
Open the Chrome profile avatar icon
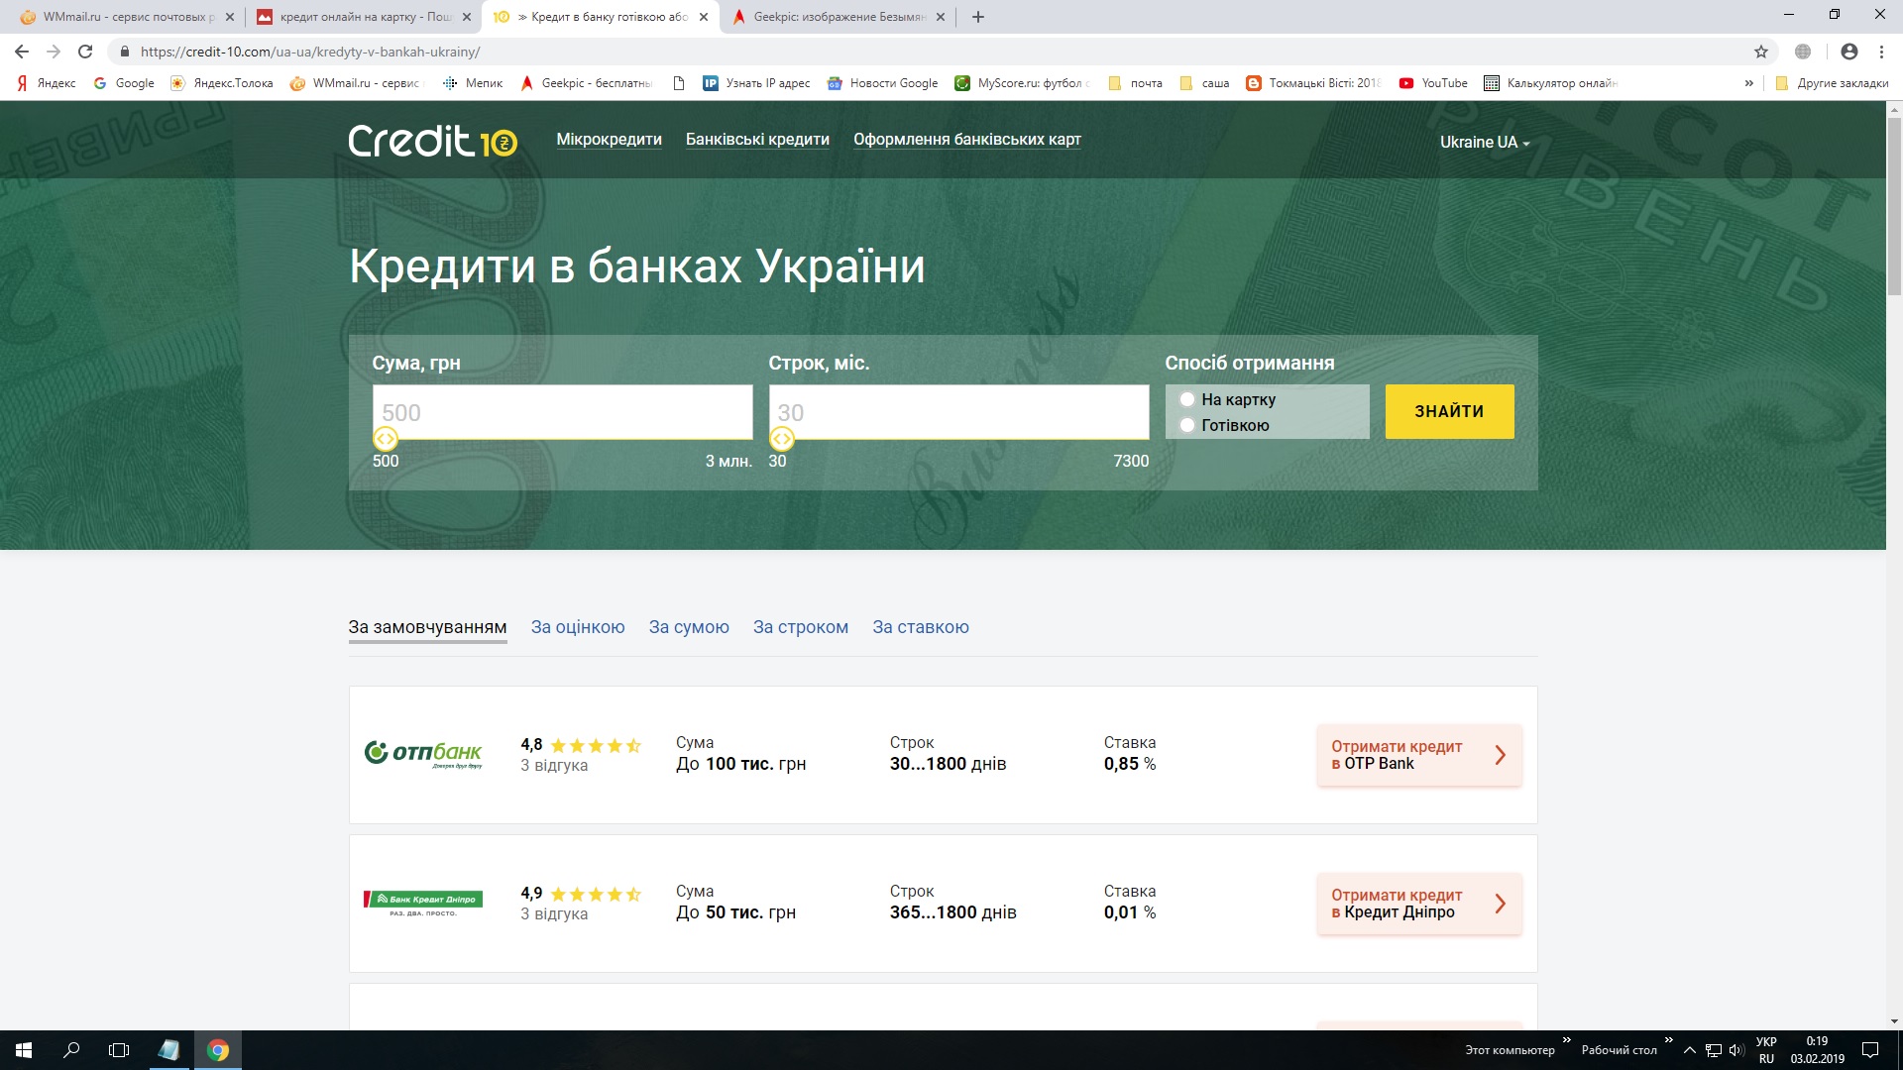coord(1849,52)
